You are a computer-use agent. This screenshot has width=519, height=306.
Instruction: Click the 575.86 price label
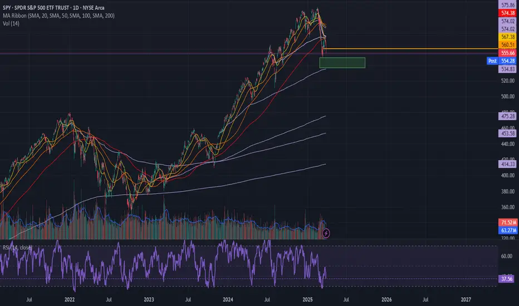pos(508,5)
